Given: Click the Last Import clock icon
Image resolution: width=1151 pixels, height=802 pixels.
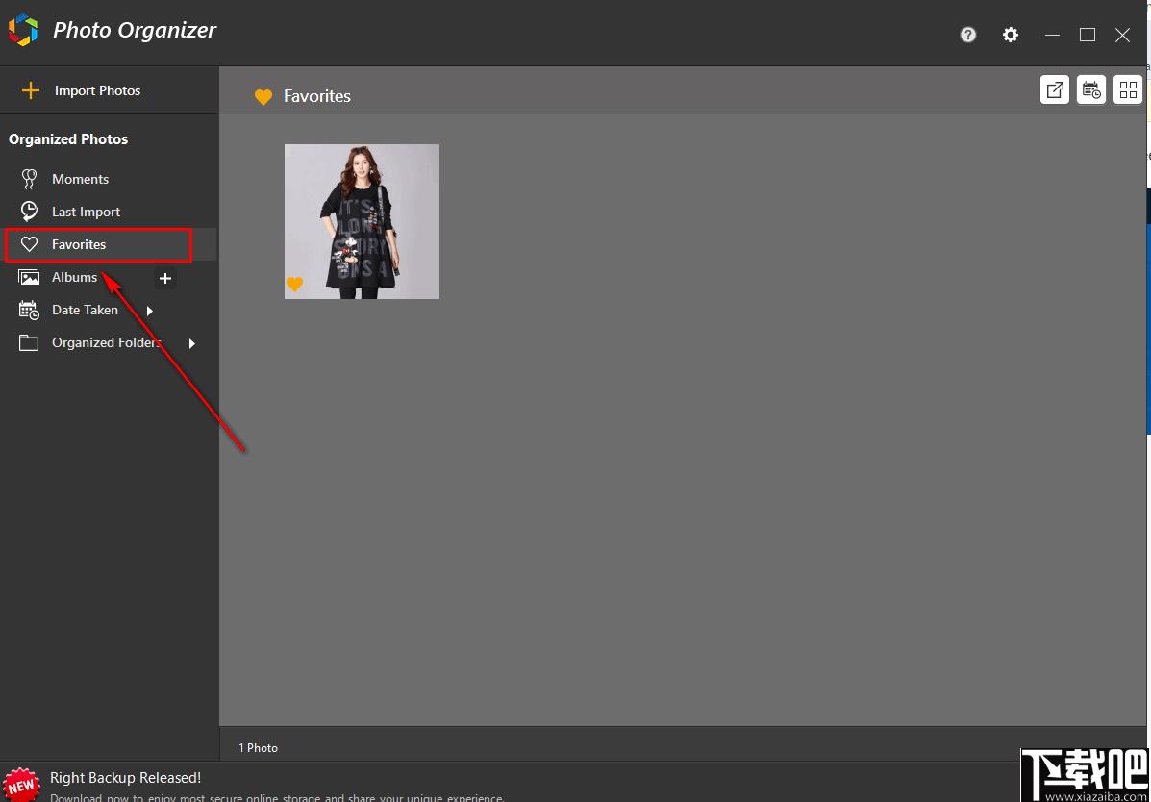Looking at the screenshot, I should pyautogui.click(x=29, y=212).
